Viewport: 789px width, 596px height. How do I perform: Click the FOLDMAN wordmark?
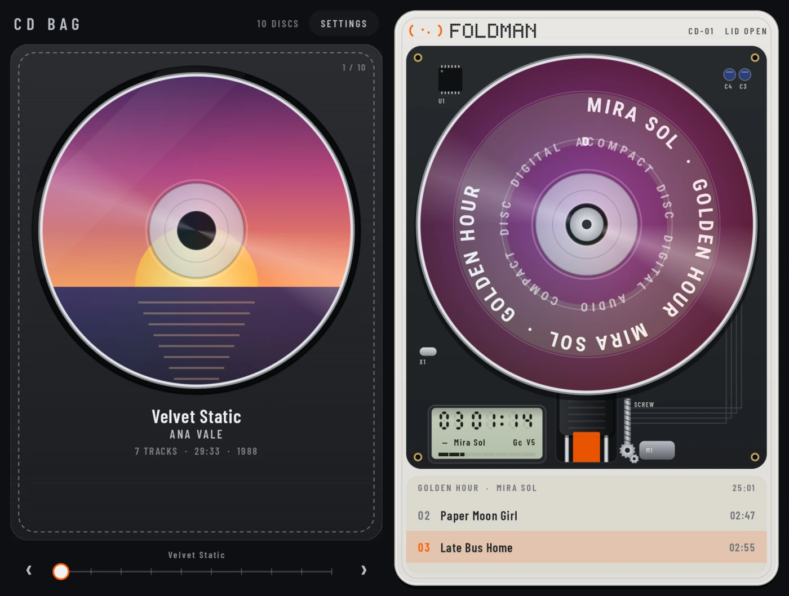493,30
